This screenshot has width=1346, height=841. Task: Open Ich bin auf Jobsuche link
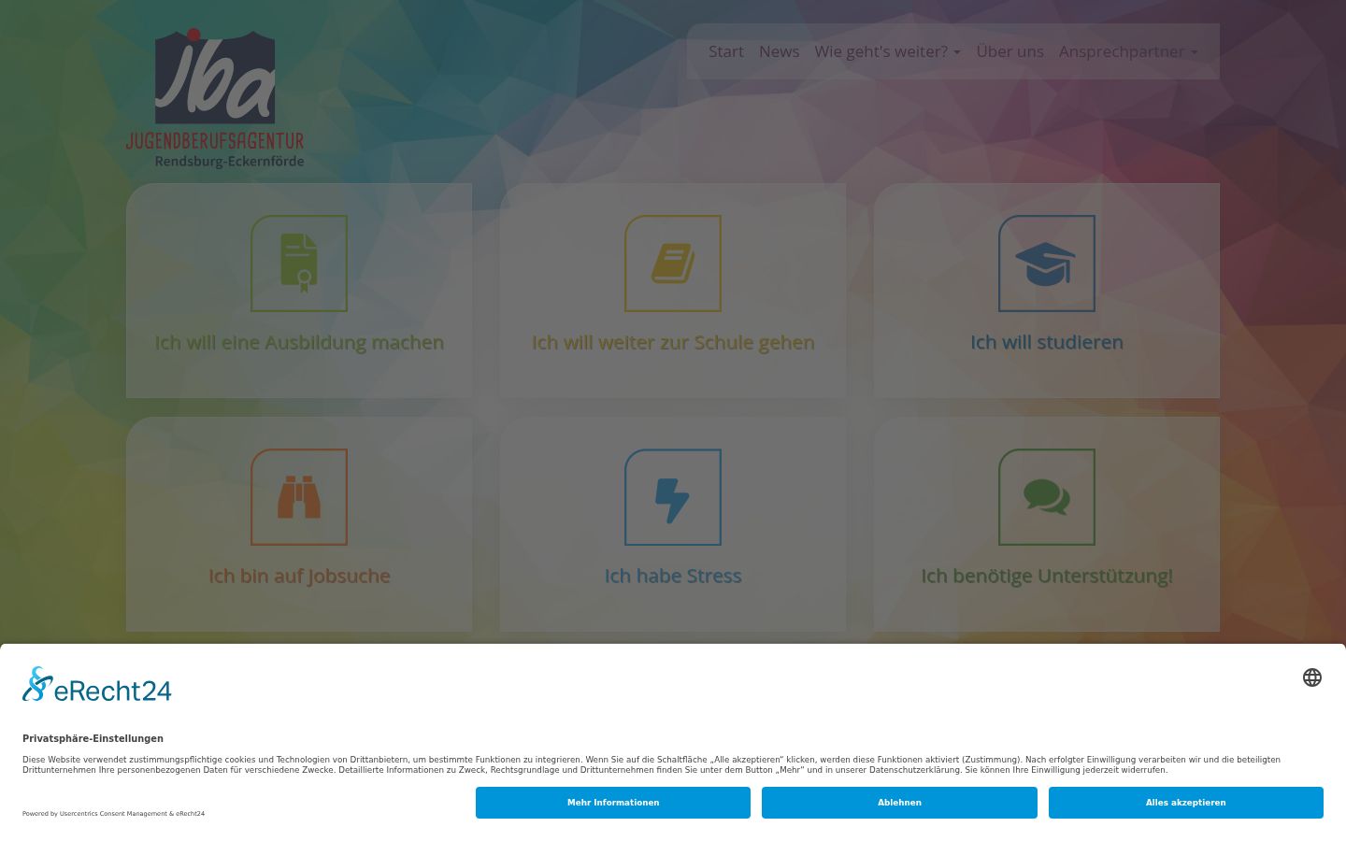299,576
